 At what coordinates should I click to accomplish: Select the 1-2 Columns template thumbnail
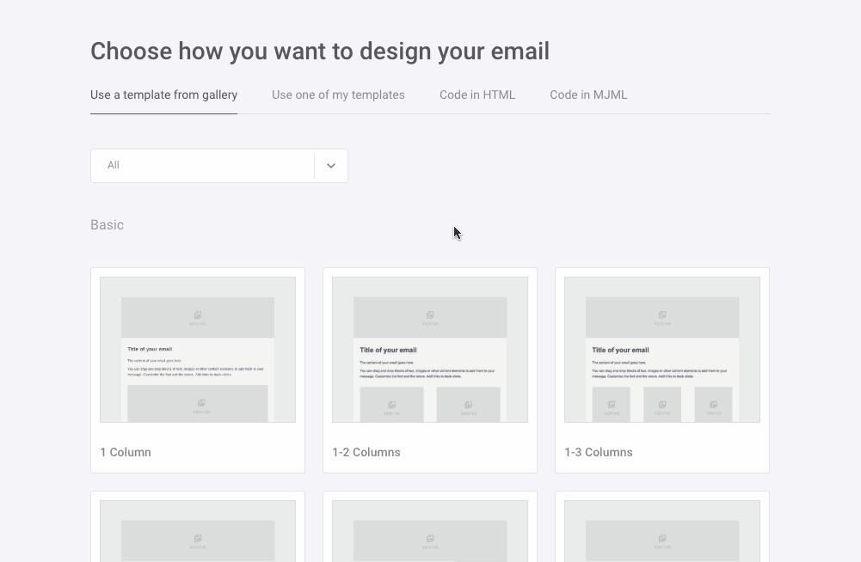(x=430, y=350)
